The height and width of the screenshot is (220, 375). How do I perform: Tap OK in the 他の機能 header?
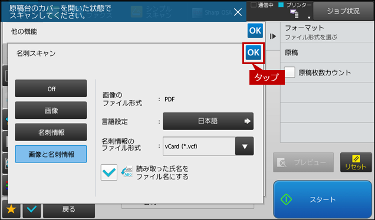pos(255,31)
